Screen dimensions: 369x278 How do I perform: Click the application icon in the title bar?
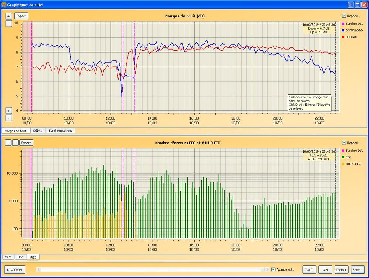point(4,5)
